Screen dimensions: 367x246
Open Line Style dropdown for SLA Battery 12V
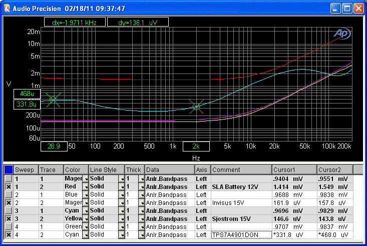point(122,187)
